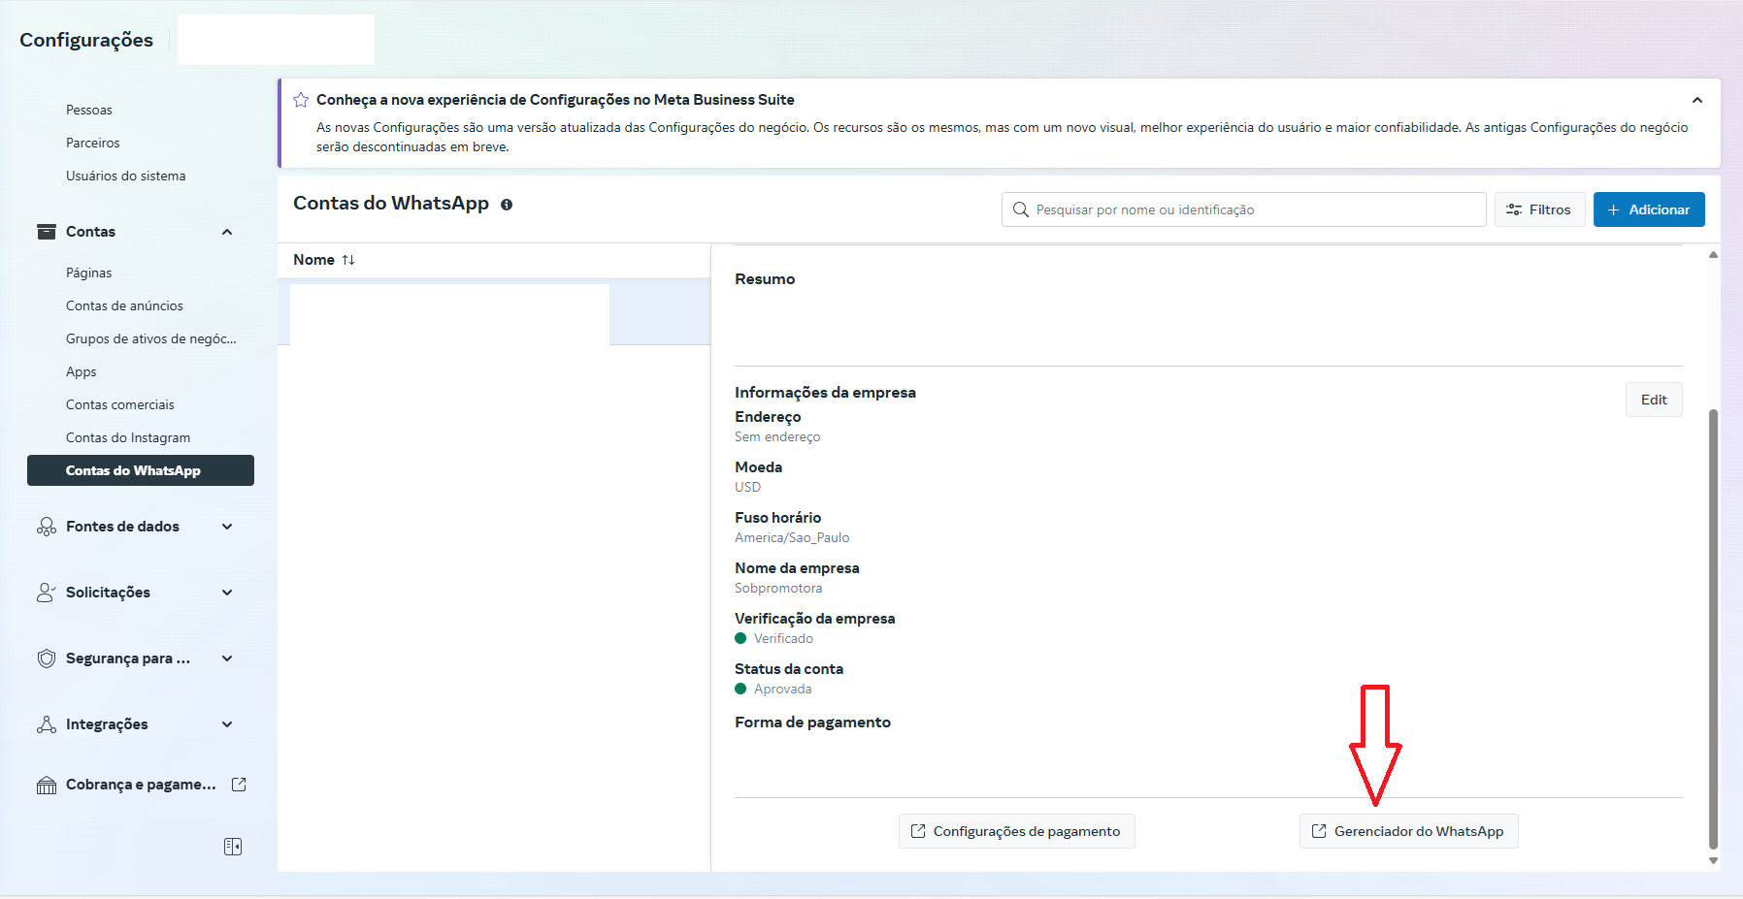
Task: Collapse the Meta Business Suite announcement banner
Action: point(1697,100)
